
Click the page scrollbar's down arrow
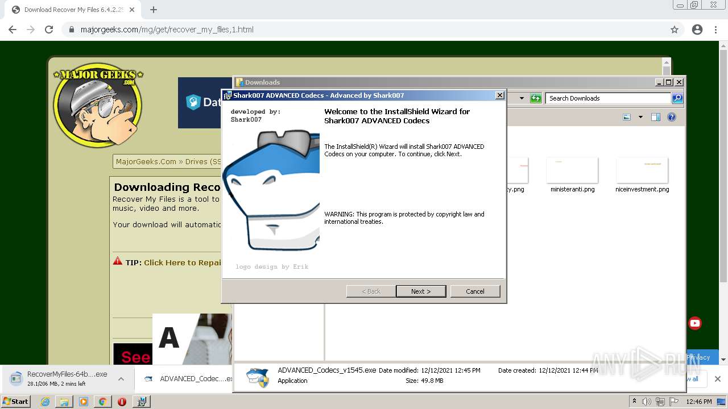point(723,360)
